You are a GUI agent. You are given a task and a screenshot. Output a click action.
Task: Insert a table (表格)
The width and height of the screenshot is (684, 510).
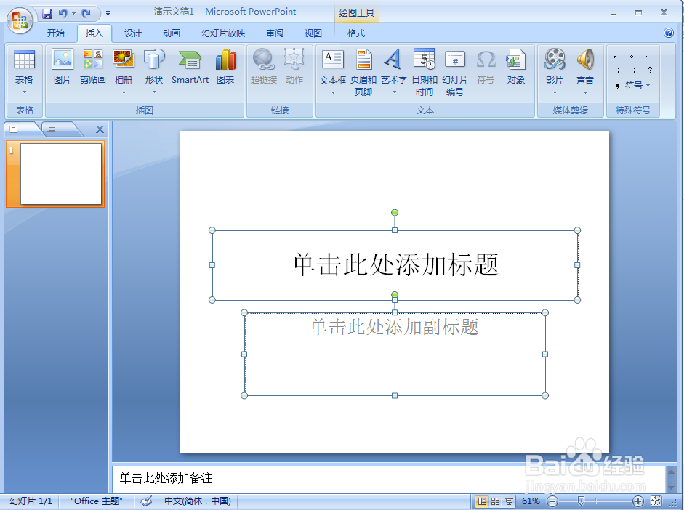coord(25,71)
